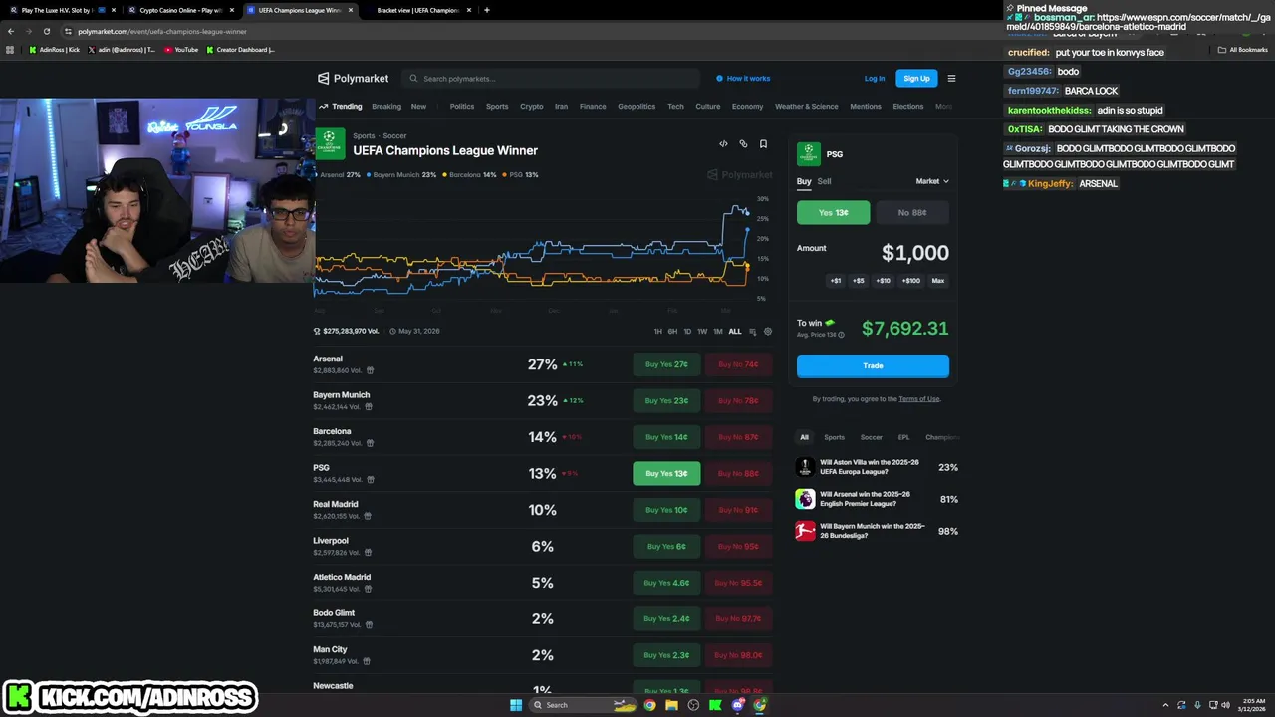Click the rewards gift icon next to Bayern Munich volume

pyautogui.click(x=370, y=407)
